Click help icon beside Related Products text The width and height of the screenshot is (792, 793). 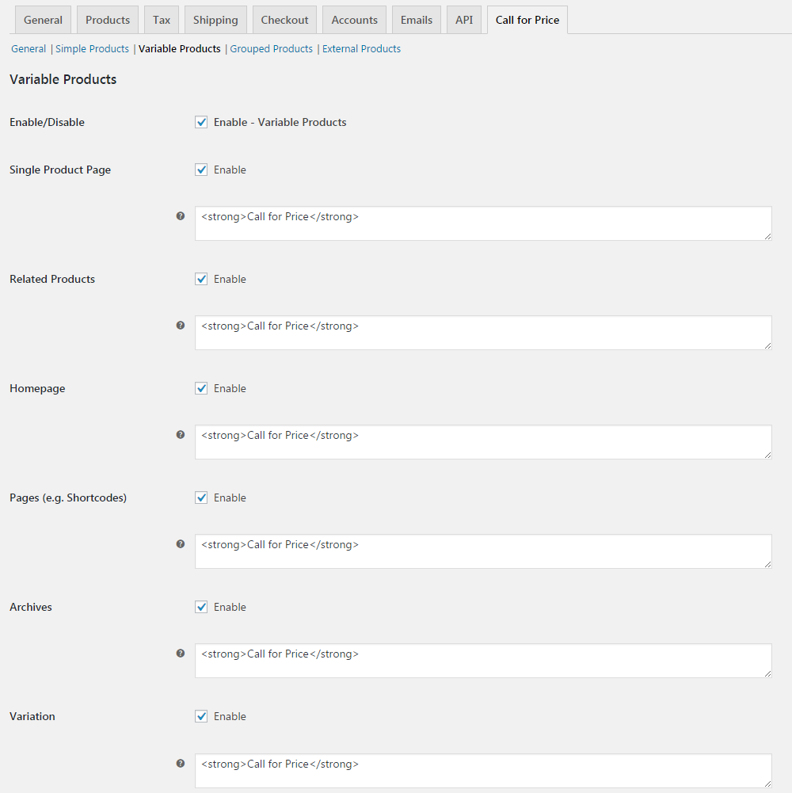point(180,325)
